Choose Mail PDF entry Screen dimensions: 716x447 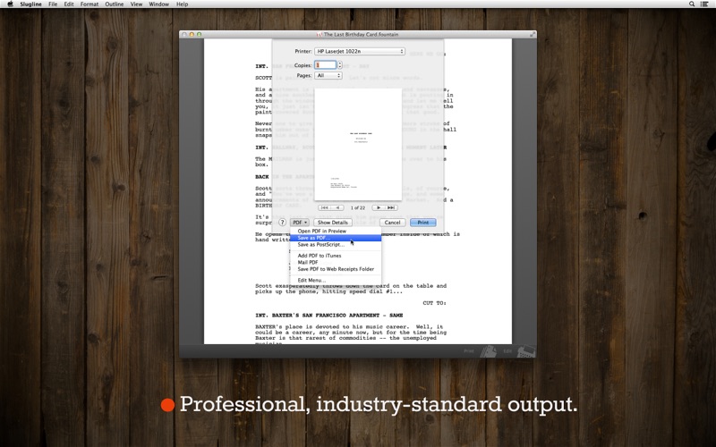pyautogui.click(x=336, y=263)
